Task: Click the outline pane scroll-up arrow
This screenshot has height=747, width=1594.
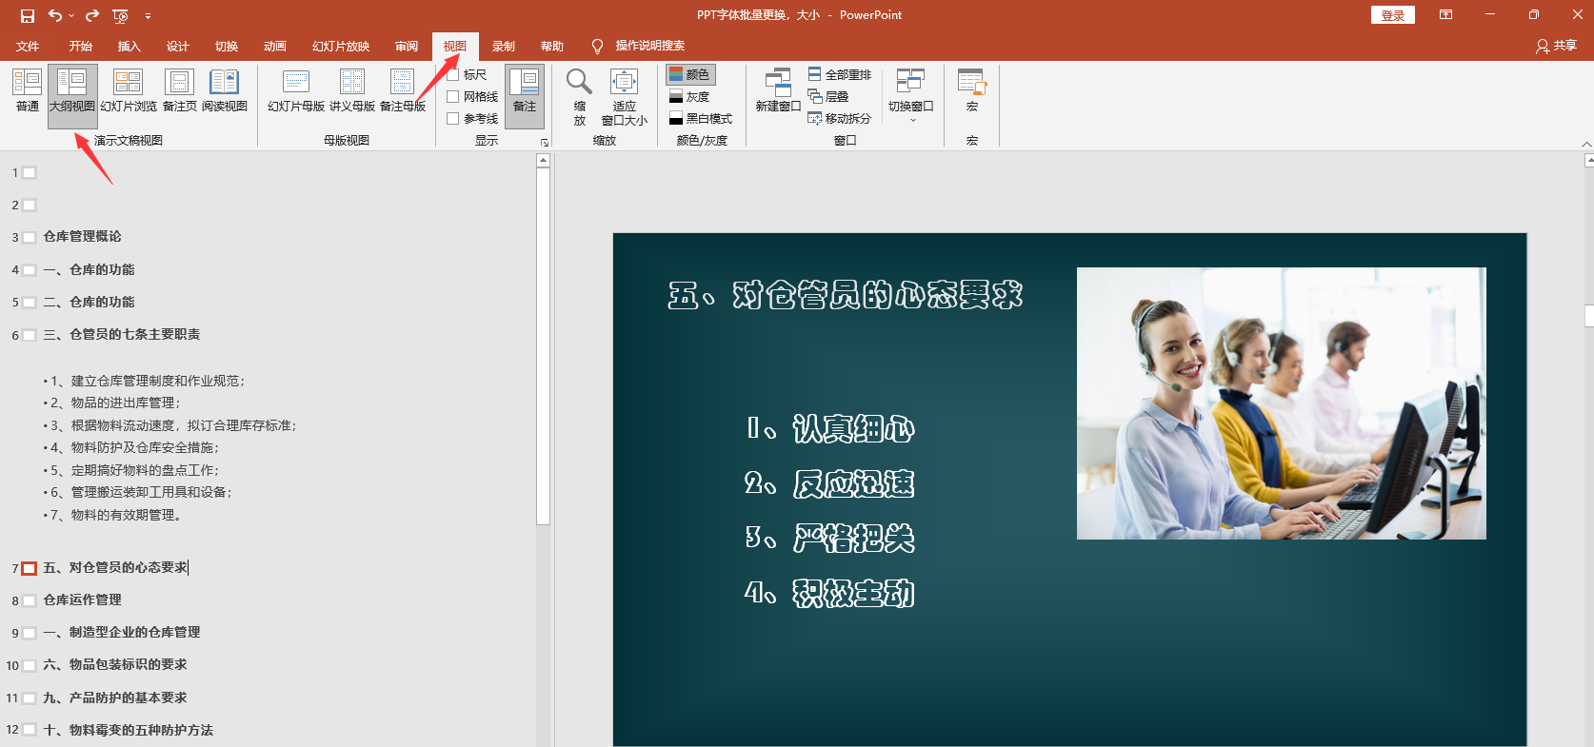Action: (543, 161)
